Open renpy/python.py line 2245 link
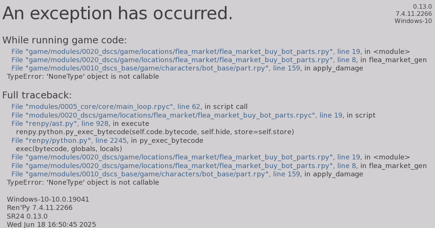 (x=69, y=141)
